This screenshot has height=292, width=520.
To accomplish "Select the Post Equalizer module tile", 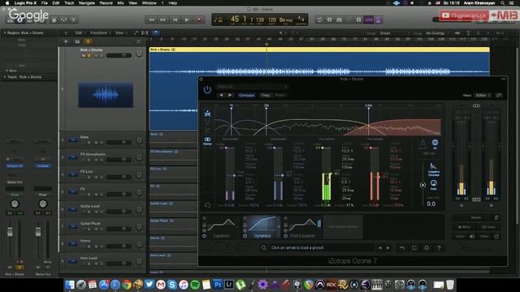I will pos(302,227).
